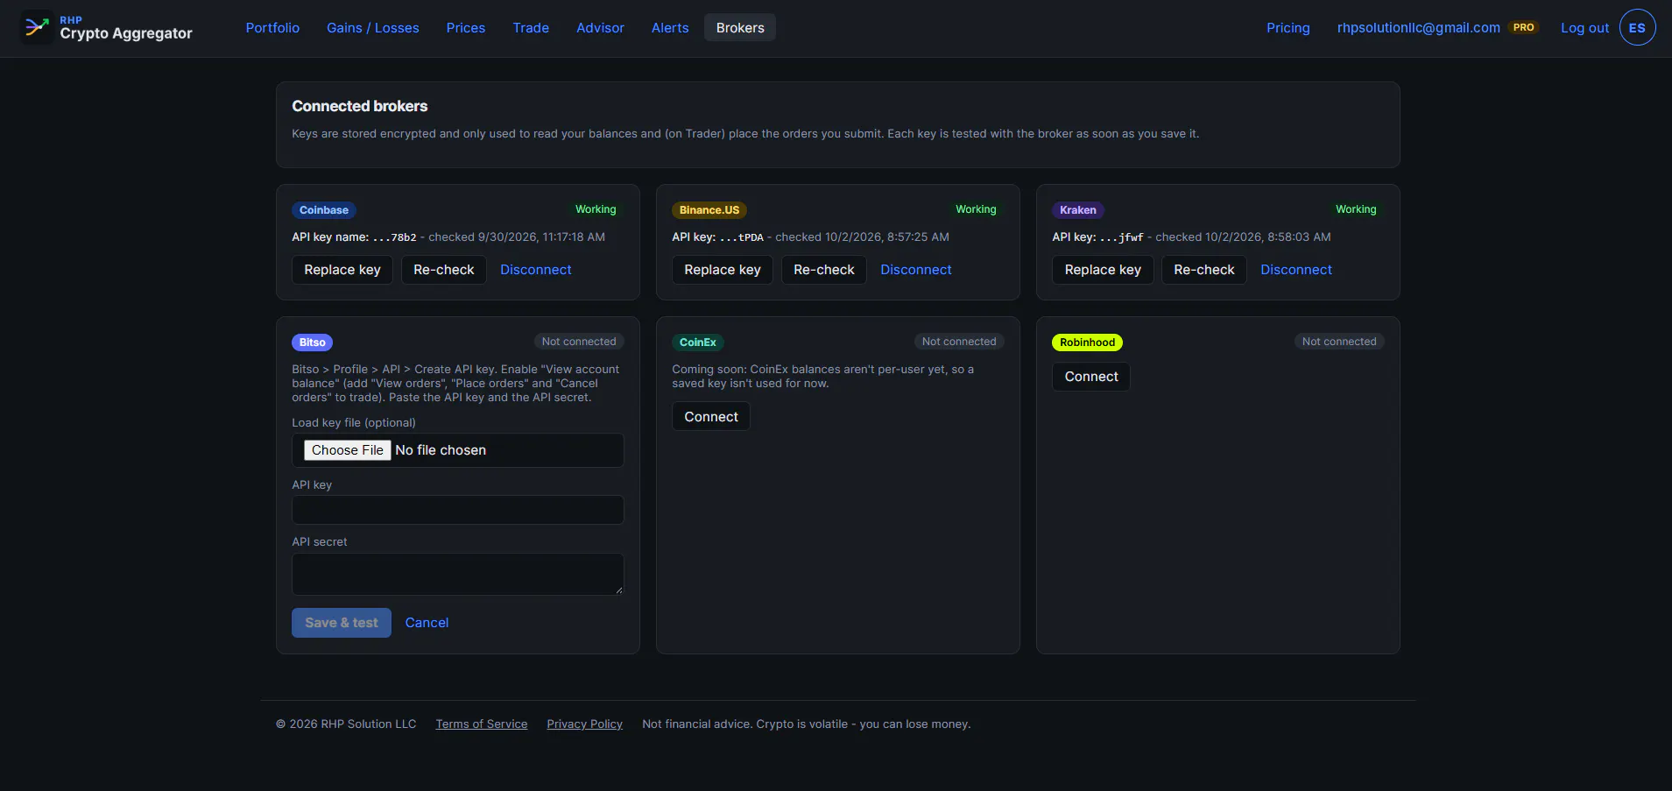Open the Alerts tab
Image resolution: width=1672 pixels, height=791 pixels.
[x=670, y=27]
